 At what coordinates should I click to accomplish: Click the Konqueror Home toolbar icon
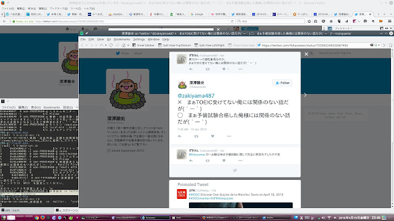(x=124, y=45)
